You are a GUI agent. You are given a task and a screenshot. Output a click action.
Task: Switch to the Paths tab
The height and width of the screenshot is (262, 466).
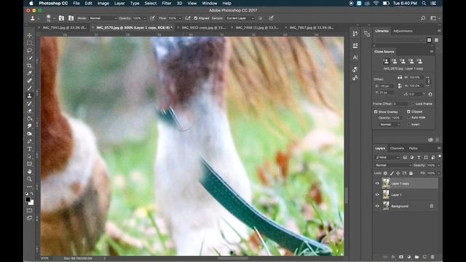click(x=413, y=148)
